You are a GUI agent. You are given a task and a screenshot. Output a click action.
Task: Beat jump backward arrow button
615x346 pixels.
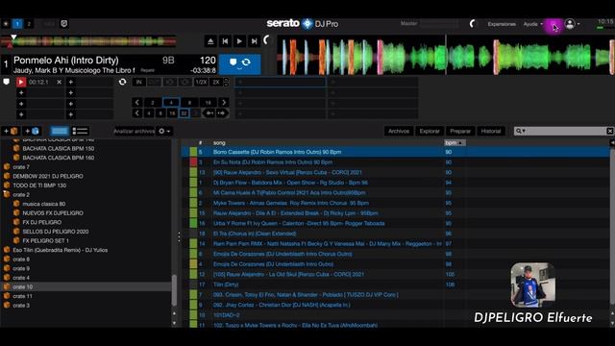coord(209,113)
